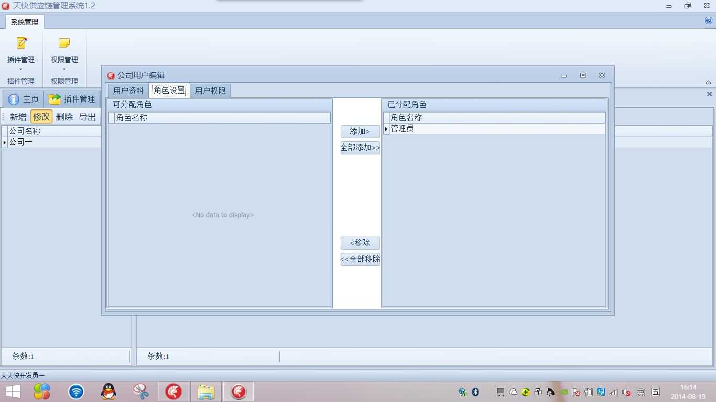Click 角色名称 header in 已分配角色 grid
Image resolution: width=716 pixels, height=402 pixels.
(x=497, y=118)
